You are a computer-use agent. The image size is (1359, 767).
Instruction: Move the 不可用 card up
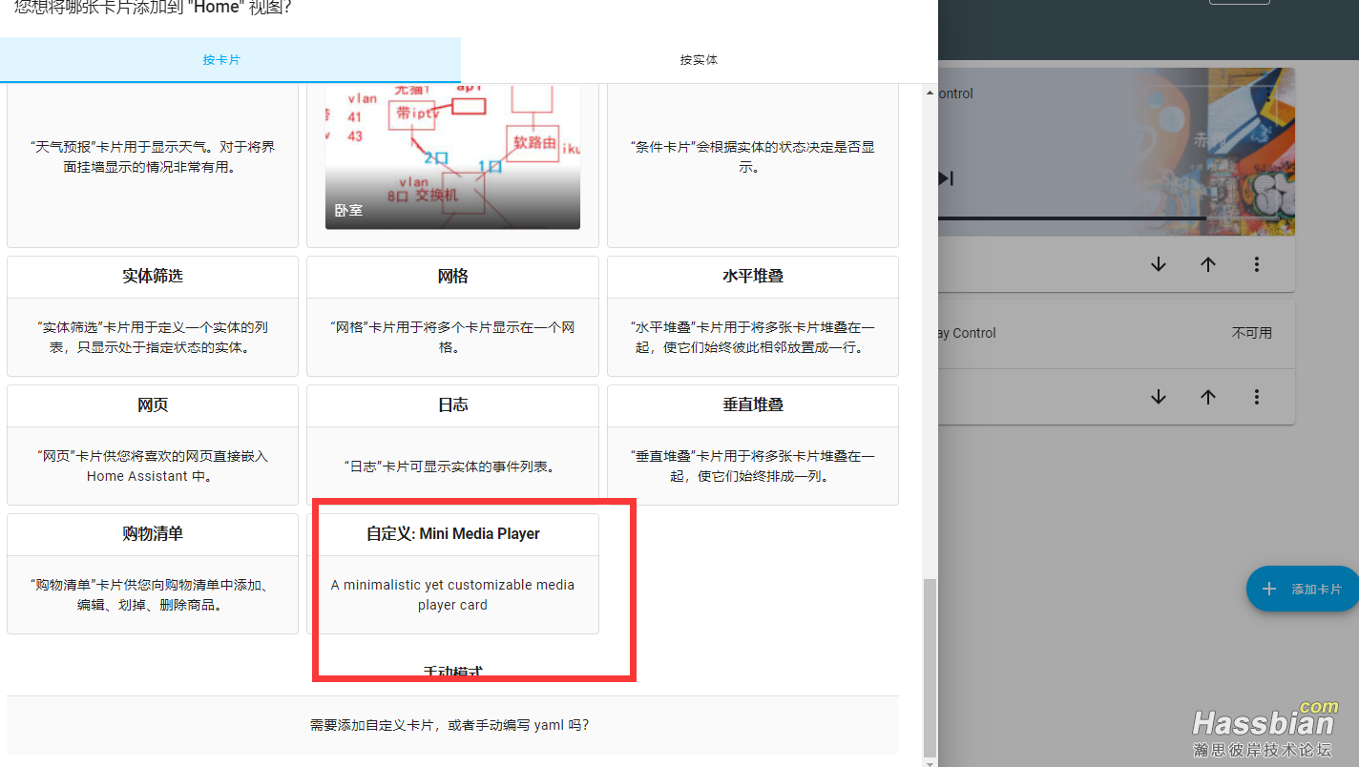1208,397
